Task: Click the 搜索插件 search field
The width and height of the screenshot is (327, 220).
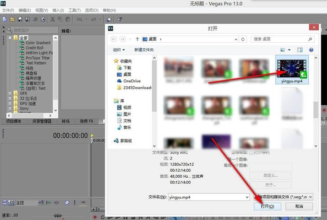Action: (32, 30)
